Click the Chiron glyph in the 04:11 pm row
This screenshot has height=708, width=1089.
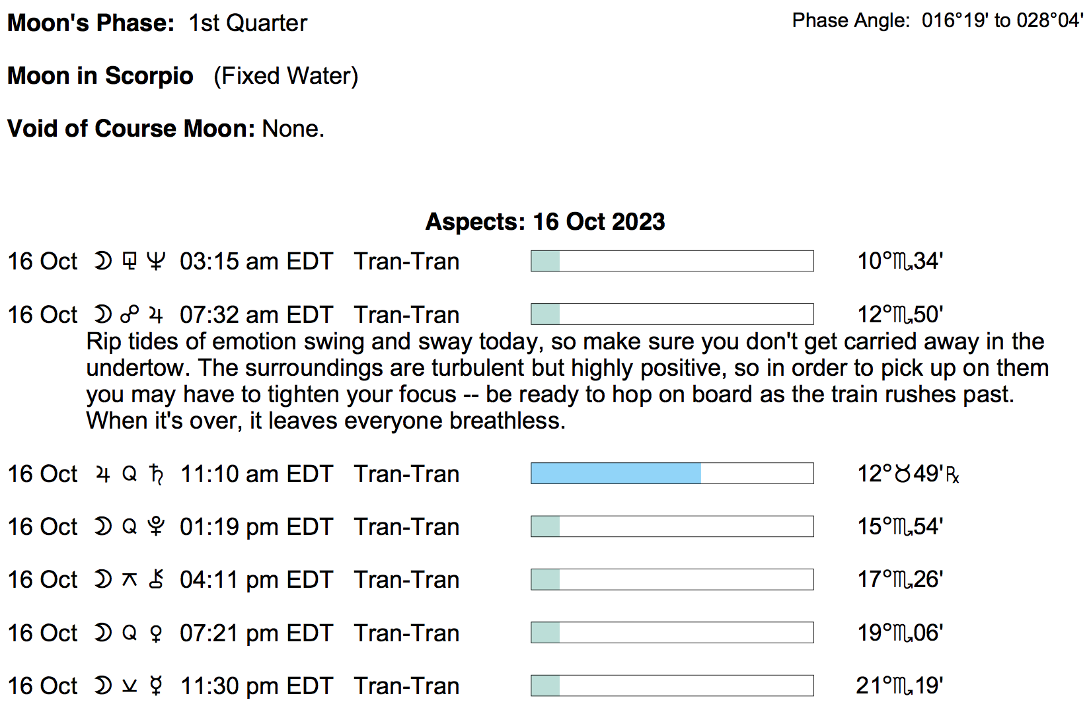[x=156, y=579]
